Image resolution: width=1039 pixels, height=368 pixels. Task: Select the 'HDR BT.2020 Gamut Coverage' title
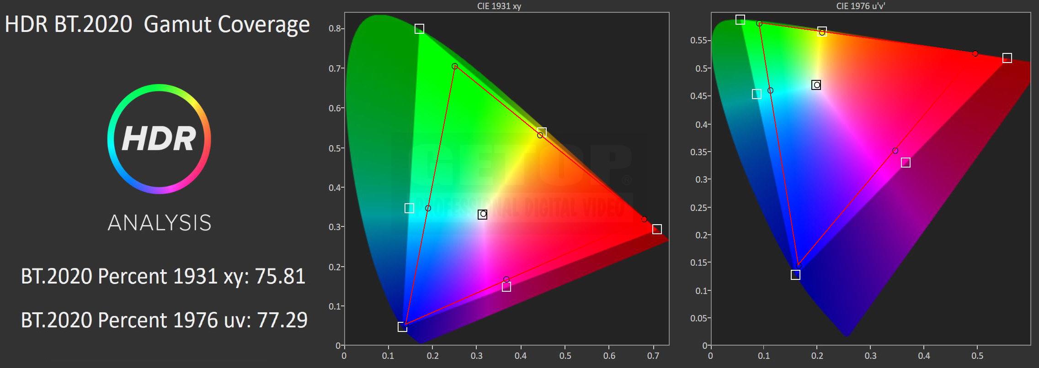pos(157,24)
